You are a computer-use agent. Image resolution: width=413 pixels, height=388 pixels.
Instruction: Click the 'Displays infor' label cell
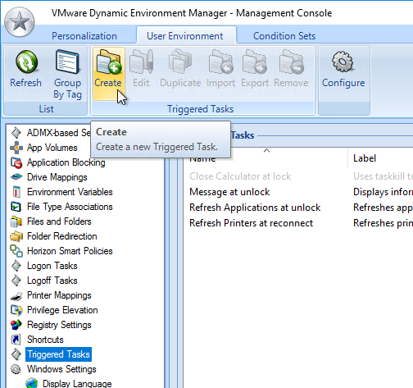[383, 192]
